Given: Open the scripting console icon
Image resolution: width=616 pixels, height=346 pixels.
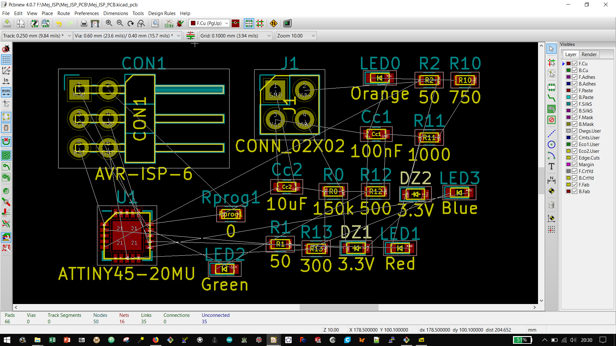Looking at the screenshot, I should click(x=287, y=23).
